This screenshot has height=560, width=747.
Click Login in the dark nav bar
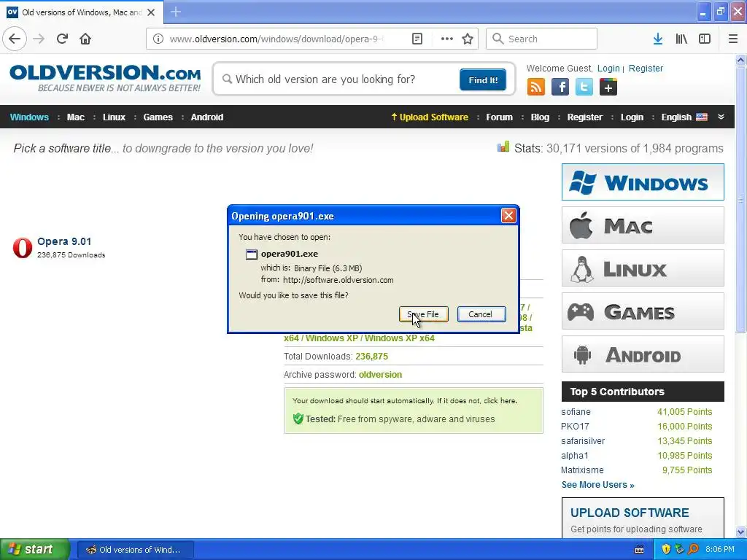tap(632, 117)
